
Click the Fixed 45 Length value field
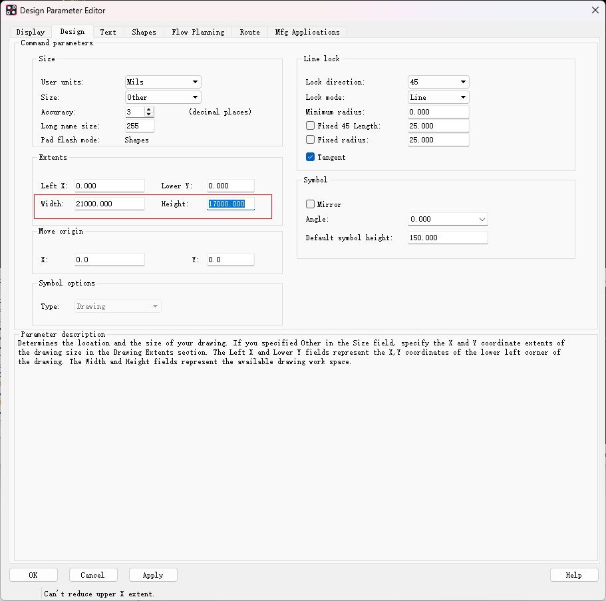(x=438, y=126)
